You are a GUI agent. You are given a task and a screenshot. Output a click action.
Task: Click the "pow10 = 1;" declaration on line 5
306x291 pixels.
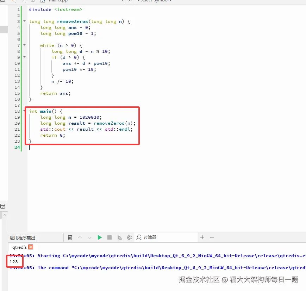[x=82, y=33]
